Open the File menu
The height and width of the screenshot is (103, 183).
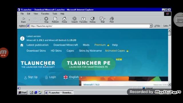[22, 14]
